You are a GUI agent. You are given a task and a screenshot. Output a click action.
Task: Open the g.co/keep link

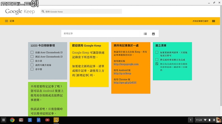click(x=122, y=73)
